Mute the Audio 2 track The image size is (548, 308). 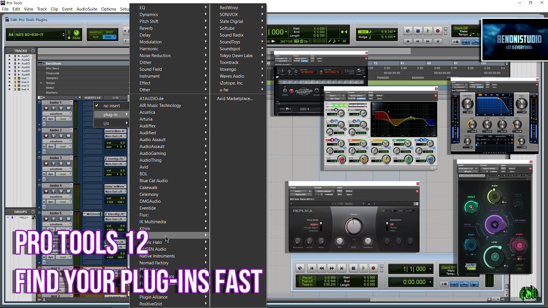(68, 136)
